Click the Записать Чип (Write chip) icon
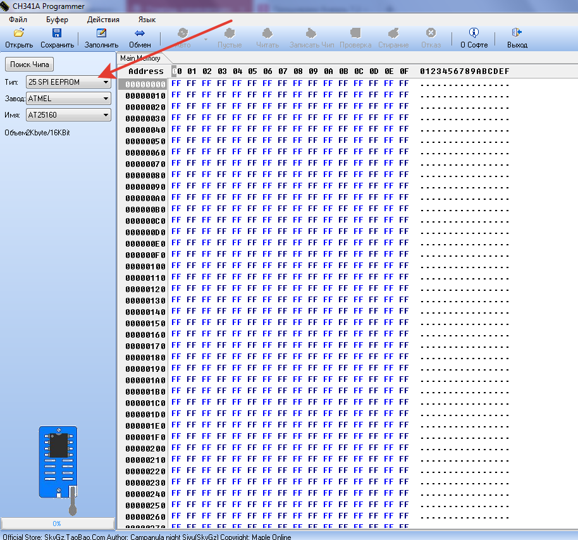The height and width of the screenshot is (540, 578). [x=311, y=33]
